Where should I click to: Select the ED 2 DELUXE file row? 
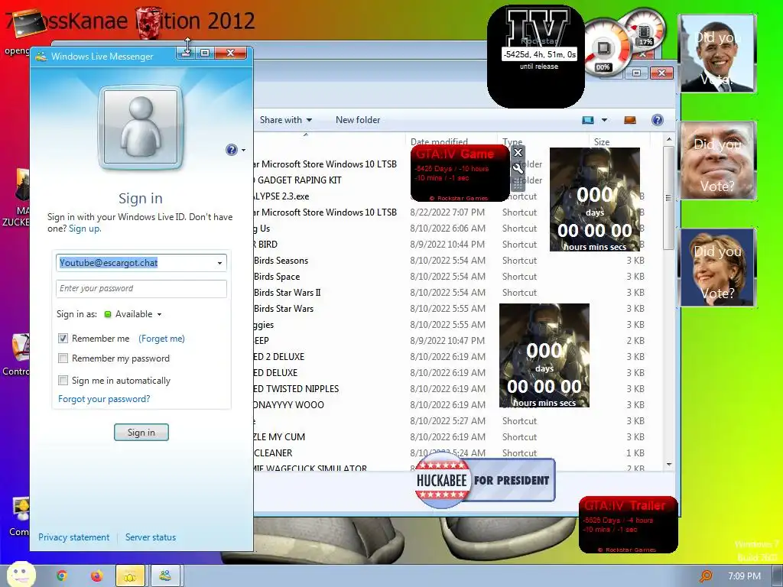tap(452, 357)
